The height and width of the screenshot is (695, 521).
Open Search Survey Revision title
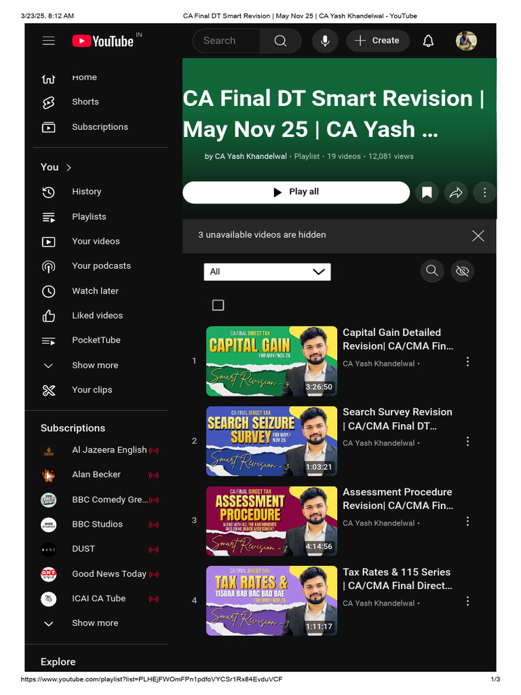[398, 419]
